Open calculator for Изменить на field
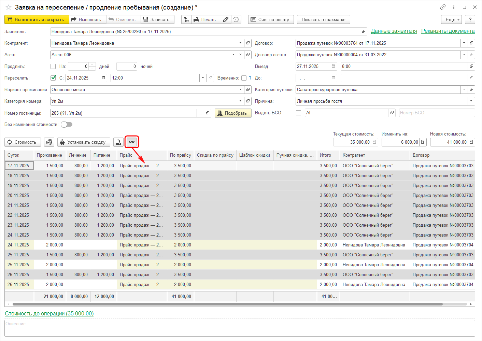Screen dimensions: 482x341 (x=423, y=142)
